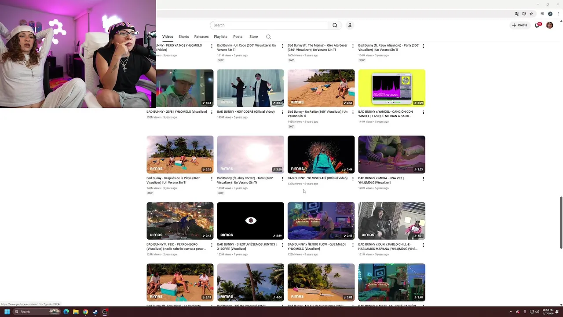Screen dimensions: 563x317
Task: Open options menu for Tarot video
Action: [x=282, y=179]
